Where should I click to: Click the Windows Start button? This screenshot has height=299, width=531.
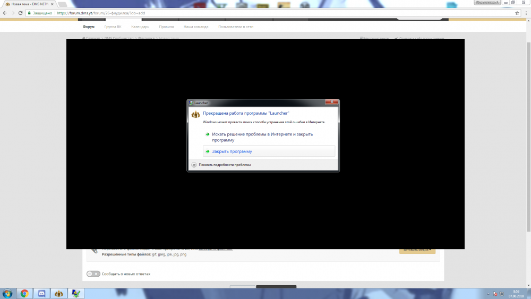pyautogui.click(x=7, y=293)
